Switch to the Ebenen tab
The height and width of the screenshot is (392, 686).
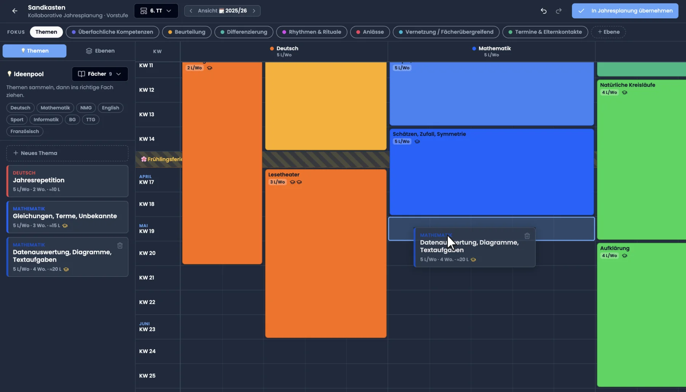click(x=100, y=51)
